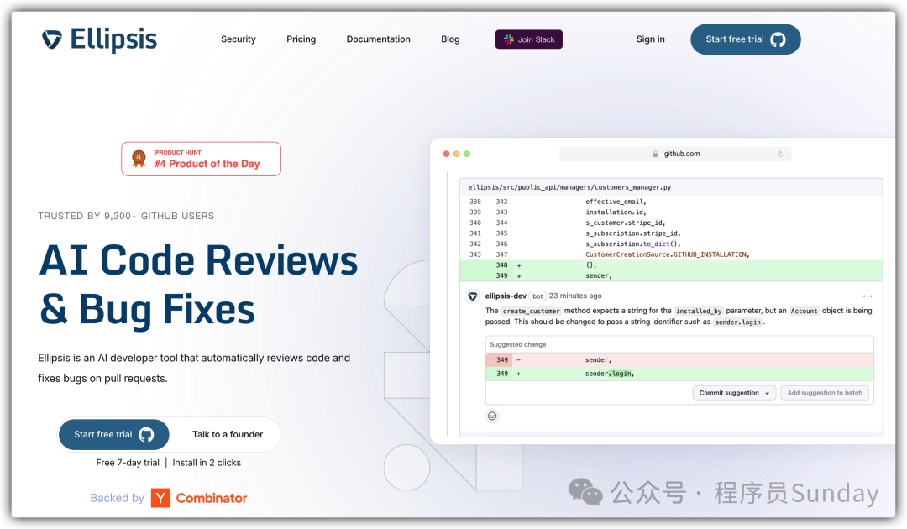Viewport: 907px width, 529px height.
Task: Click the hero Start free trial button
Action: tap(114, 434)
